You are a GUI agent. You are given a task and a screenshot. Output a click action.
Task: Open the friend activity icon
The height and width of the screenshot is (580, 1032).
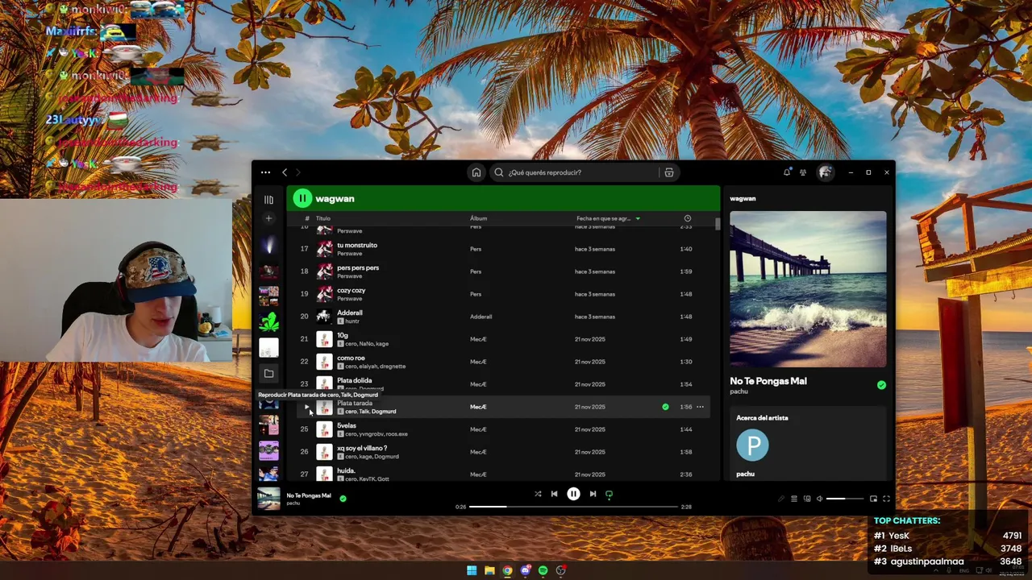(803, 172)
